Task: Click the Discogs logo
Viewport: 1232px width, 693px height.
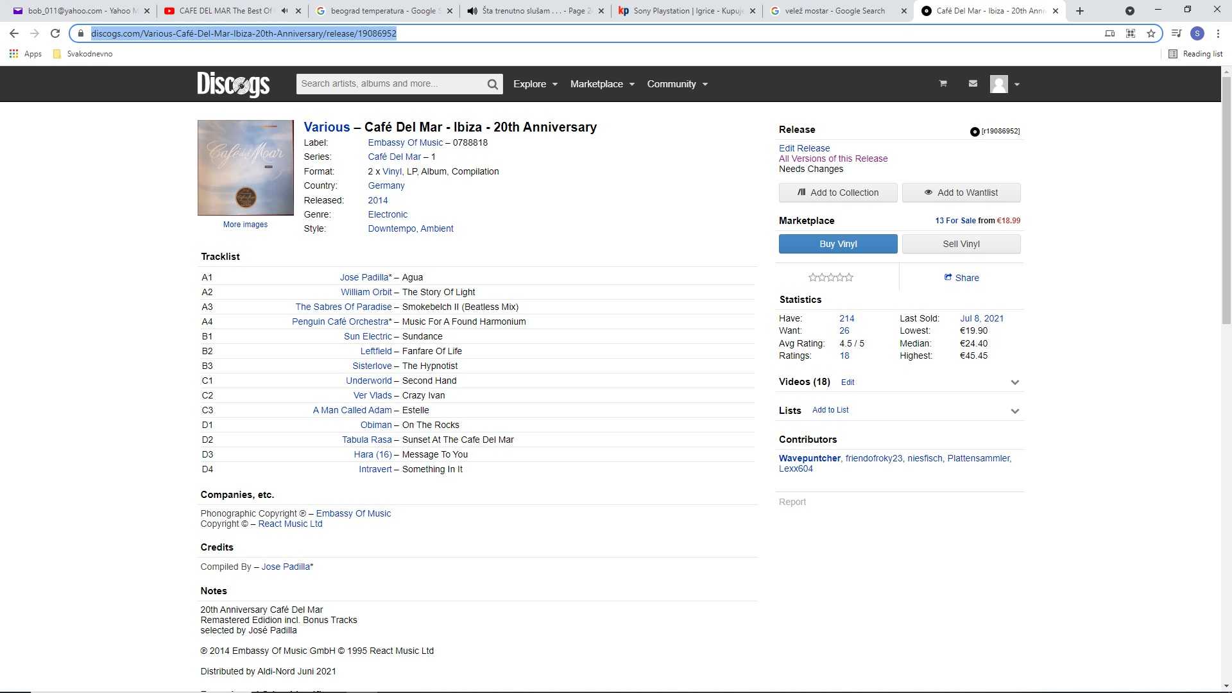Action: click(x=234, y=84)
